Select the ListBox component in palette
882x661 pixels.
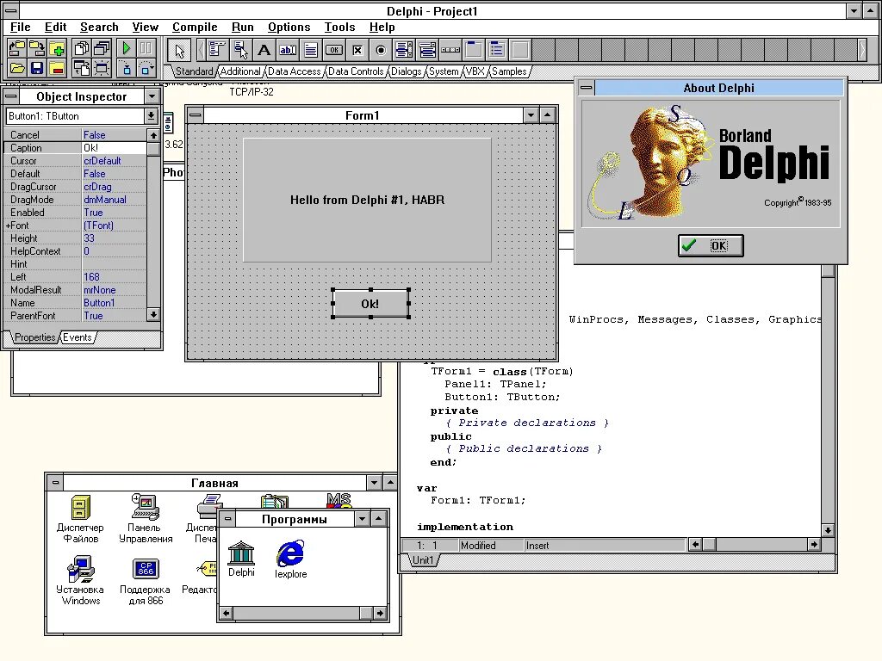tap(404, 51)
